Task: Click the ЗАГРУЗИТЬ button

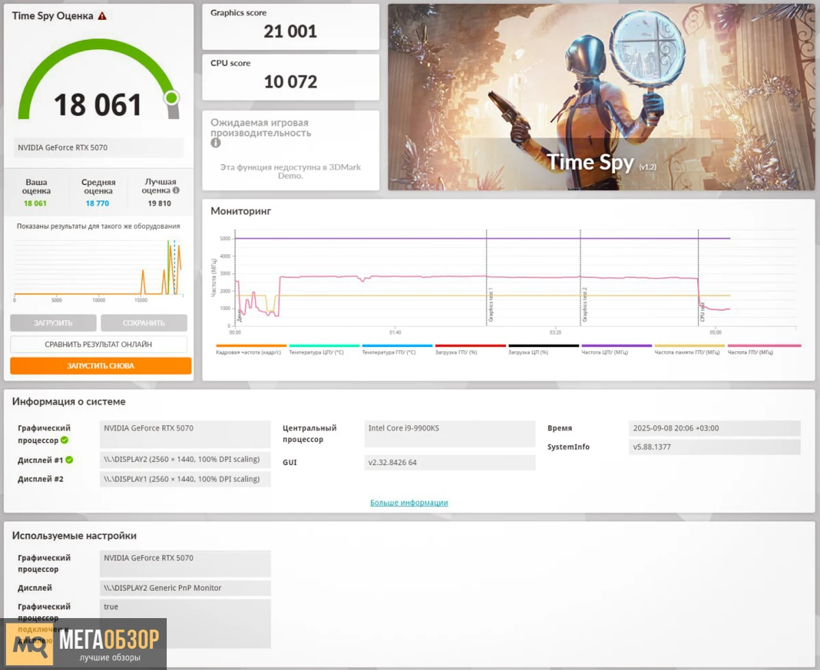Action: [53, 323]
